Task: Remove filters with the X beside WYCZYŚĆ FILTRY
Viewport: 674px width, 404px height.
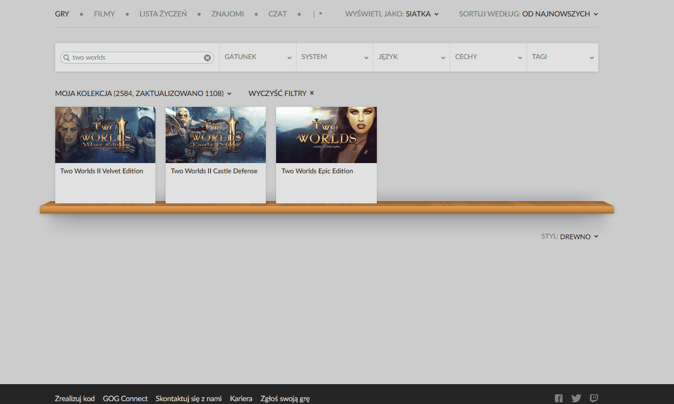Action: [311, 93]
